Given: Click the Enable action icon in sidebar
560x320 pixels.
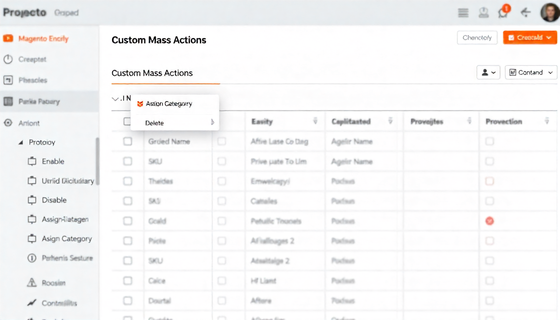Looking at the screenshot, I should point(32,162).
